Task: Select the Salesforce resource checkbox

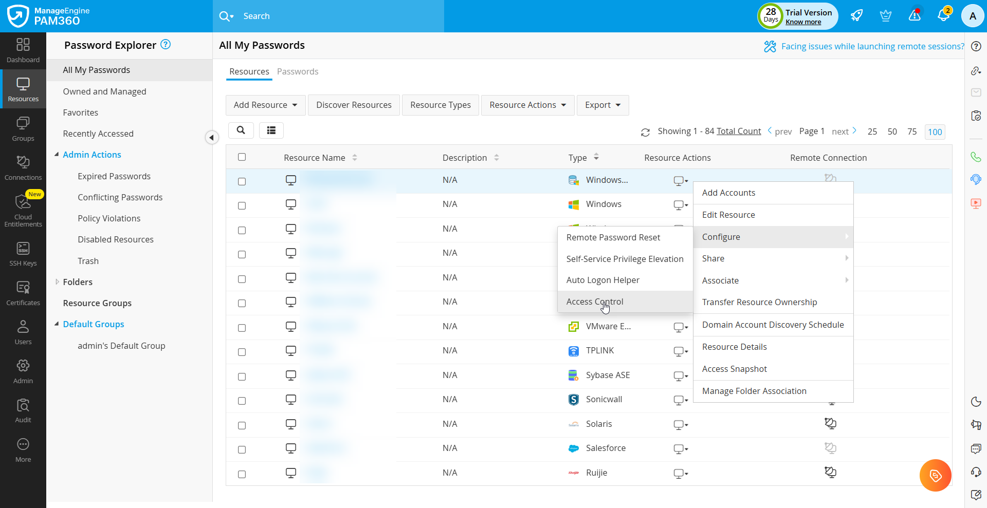Action: click(x=242, y=450)
